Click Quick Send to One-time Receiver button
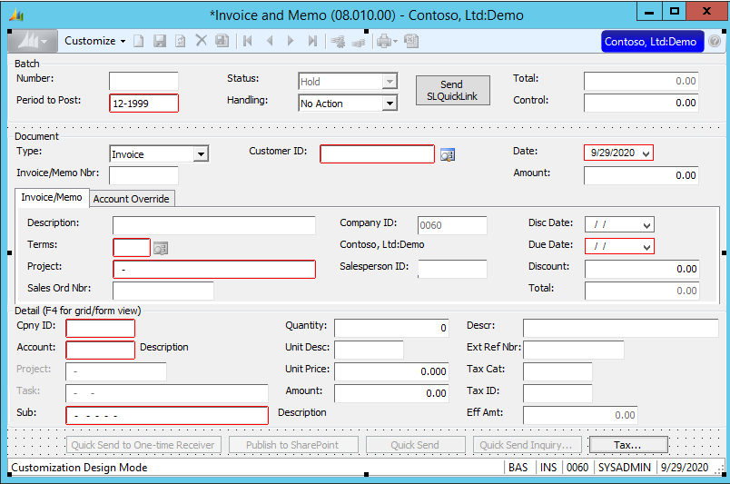Screen dimensions: 730x484 [x=143, y=445]
